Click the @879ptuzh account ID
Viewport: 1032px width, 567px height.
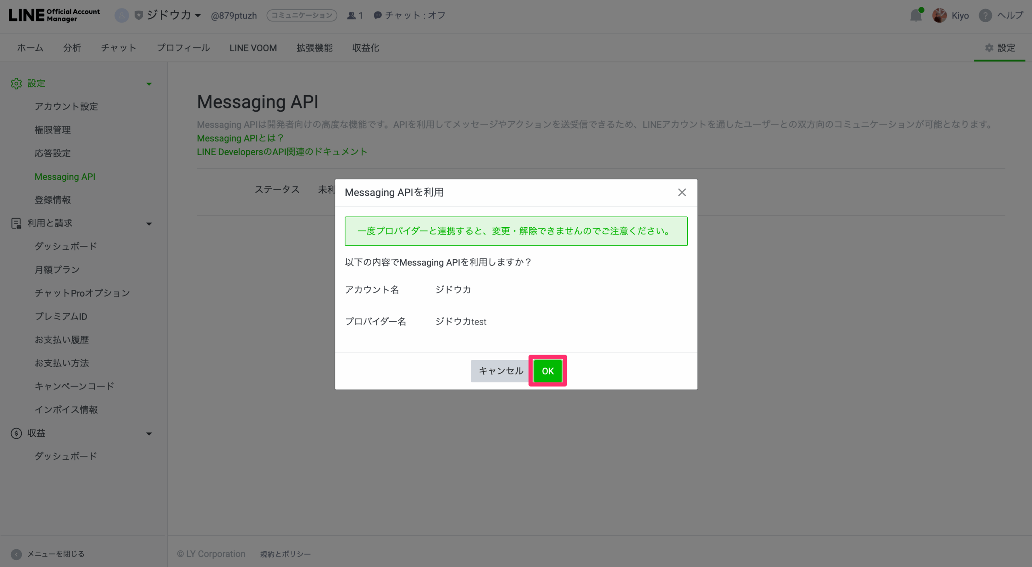(x=234, y=16)
